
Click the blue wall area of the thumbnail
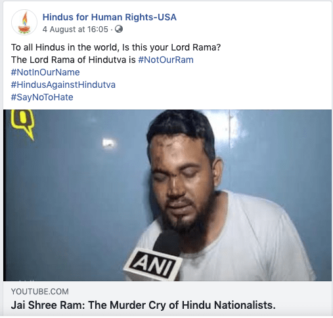pos(72,197)
